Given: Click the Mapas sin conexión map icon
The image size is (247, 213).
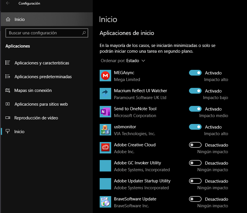Looking at the screenshot, I should pos(8,90).
